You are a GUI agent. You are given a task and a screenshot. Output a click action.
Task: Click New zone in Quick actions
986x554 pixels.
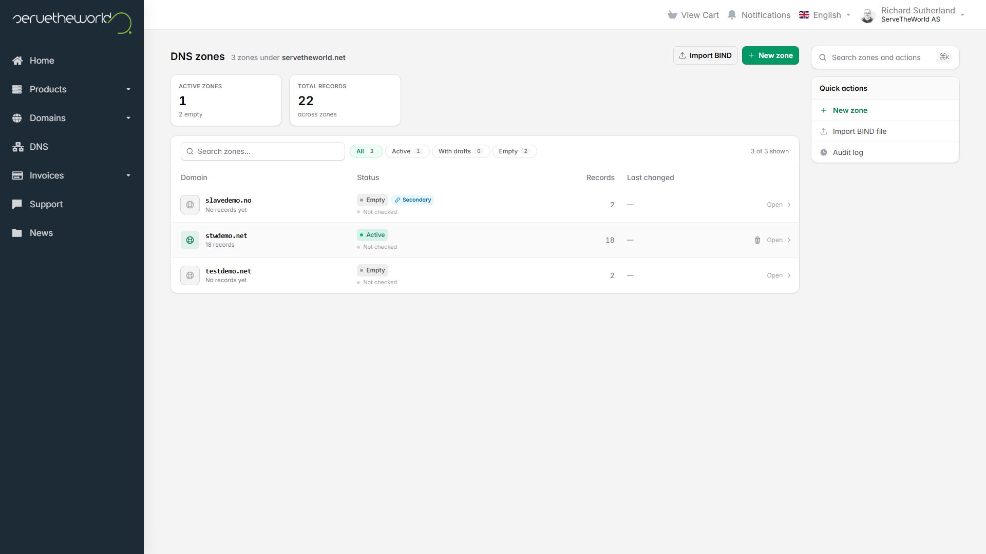pos(885,110)
